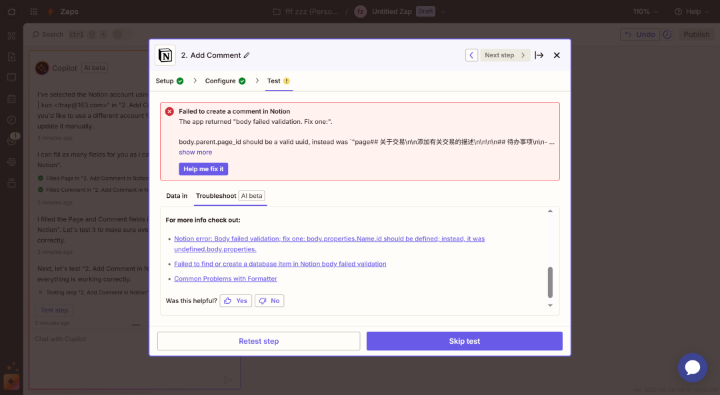Open the version history clock beside Undo
The height and width of the screenshot is (395, 720).
(667, 35)
